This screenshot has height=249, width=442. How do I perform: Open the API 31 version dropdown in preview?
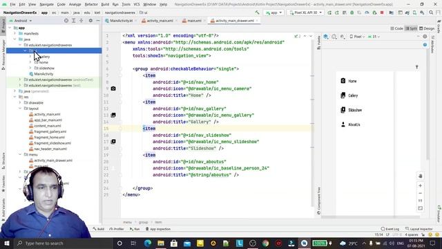tap(374, 37)
